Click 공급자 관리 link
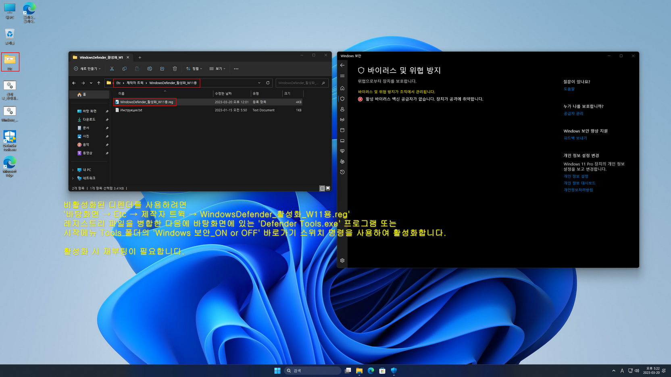This screenshot has height=377, width=671. pyautogui.click(x=573, y=114)
